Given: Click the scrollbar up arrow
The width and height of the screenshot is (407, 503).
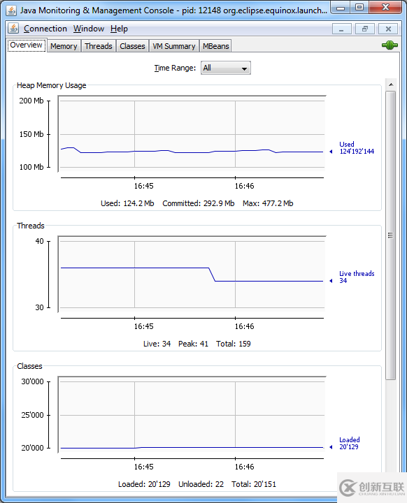Looking at the screenshot, I should pyautogui.click(x=391, y=85).
